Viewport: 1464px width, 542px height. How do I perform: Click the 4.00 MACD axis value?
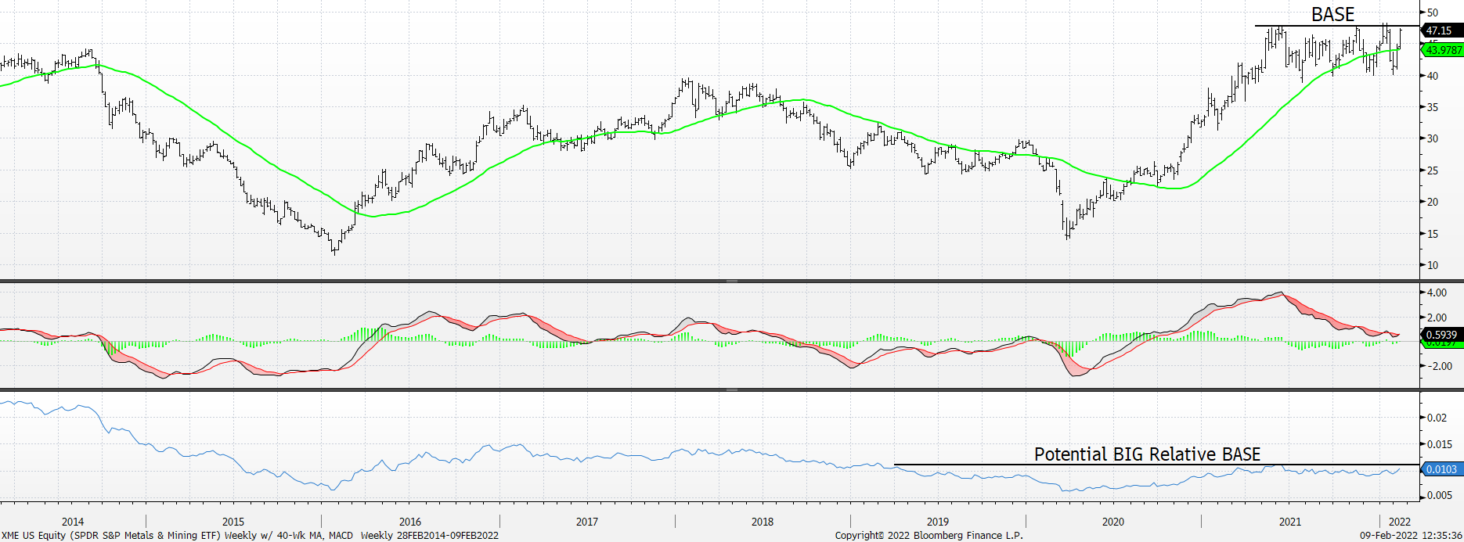tap(1437, 293)
